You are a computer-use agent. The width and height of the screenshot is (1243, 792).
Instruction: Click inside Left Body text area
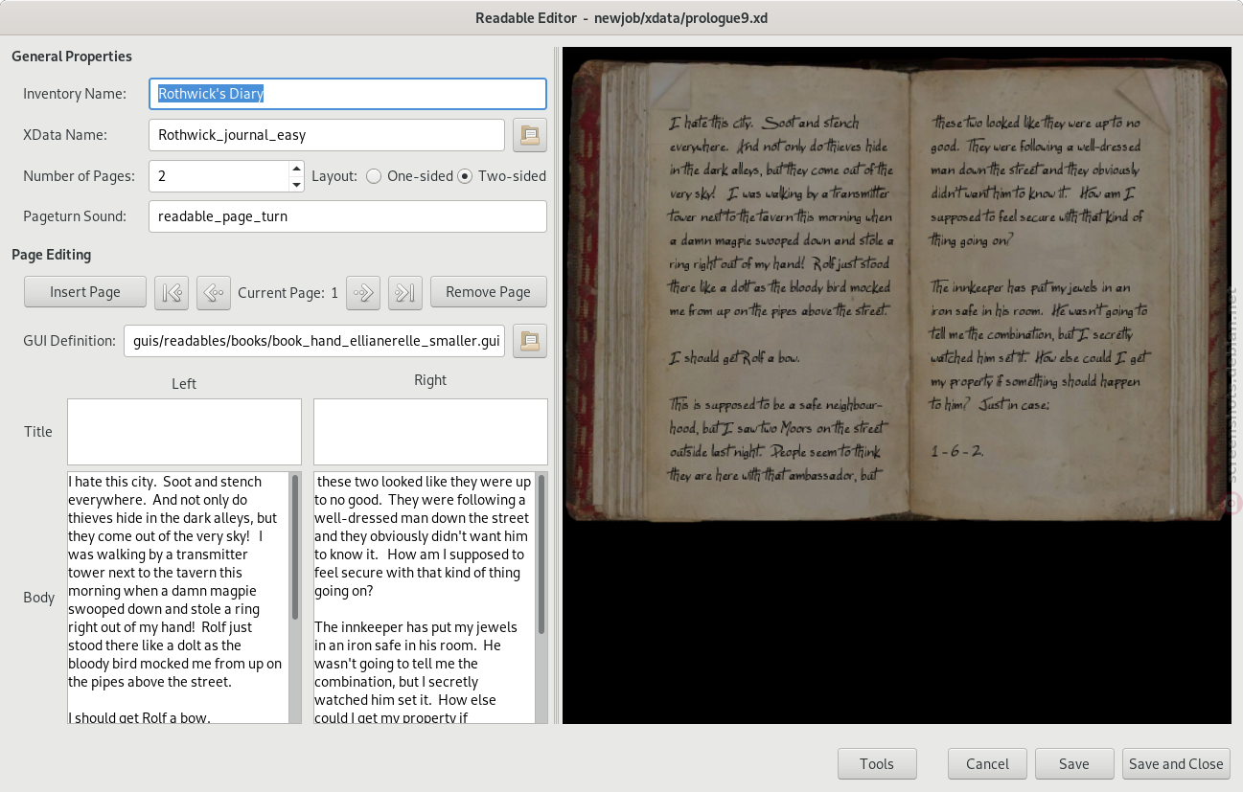click(177, 597)
